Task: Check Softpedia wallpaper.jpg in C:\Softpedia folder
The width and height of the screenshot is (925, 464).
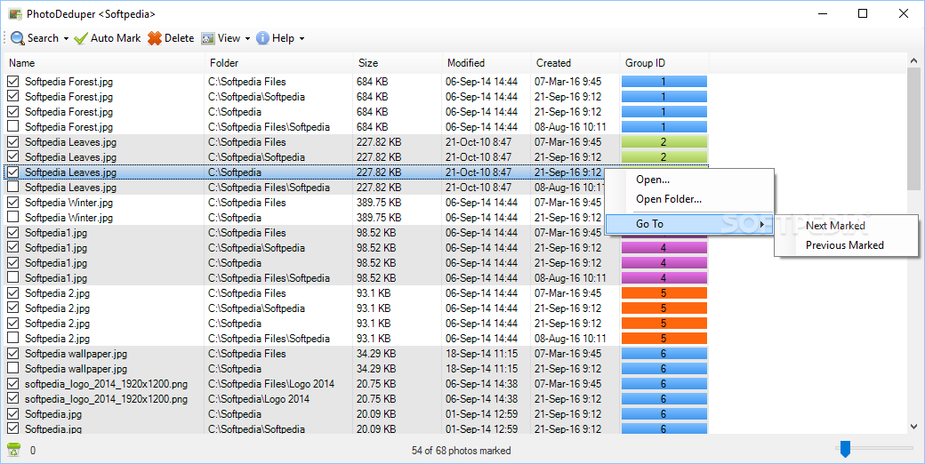Action: click(13, 368)
